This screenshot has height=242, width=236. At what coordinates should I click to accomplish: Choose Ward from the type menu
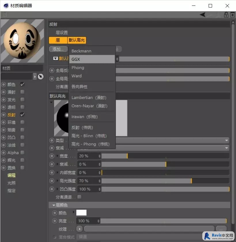click(92, 76)
